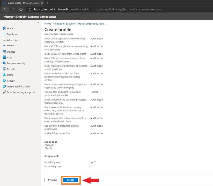This screenshot has width=213, height=186.
Task: Click the 'Test OU' scope tag
Action: tap(49, 148)
